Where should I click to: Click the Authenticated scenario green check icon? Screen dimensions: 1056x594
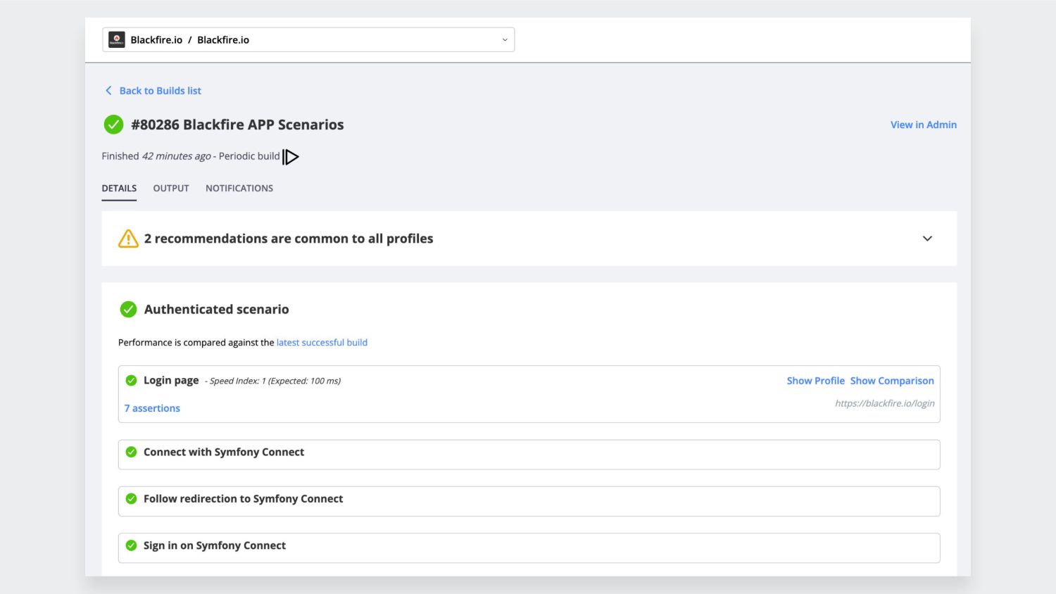pos(128,309)
